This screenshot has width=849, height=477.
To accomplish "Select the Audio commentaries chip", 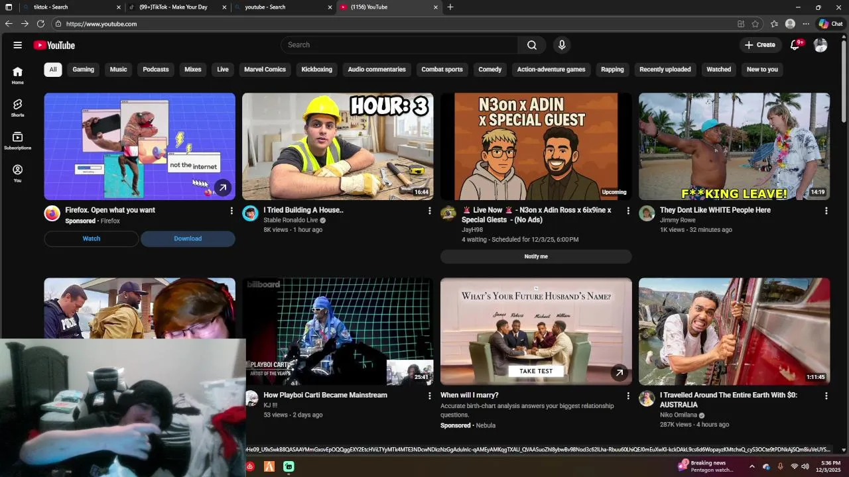I will point(377,70).
